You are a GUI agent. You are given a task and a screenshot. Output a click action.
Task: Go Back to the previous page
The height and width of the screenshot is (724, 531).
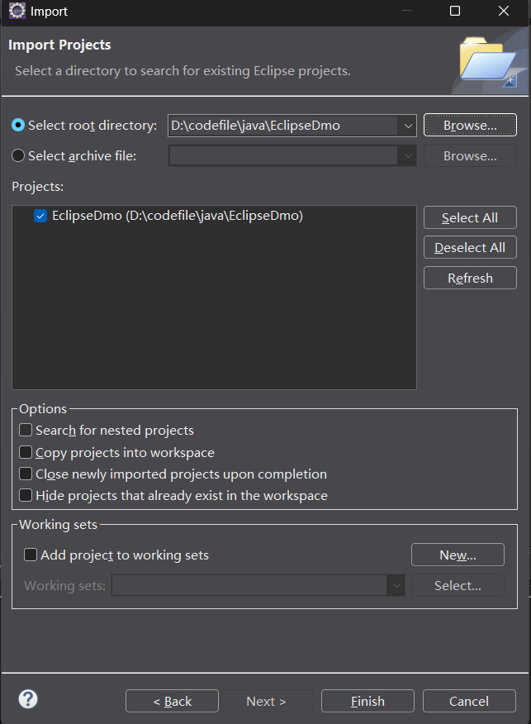pos(172,701)
